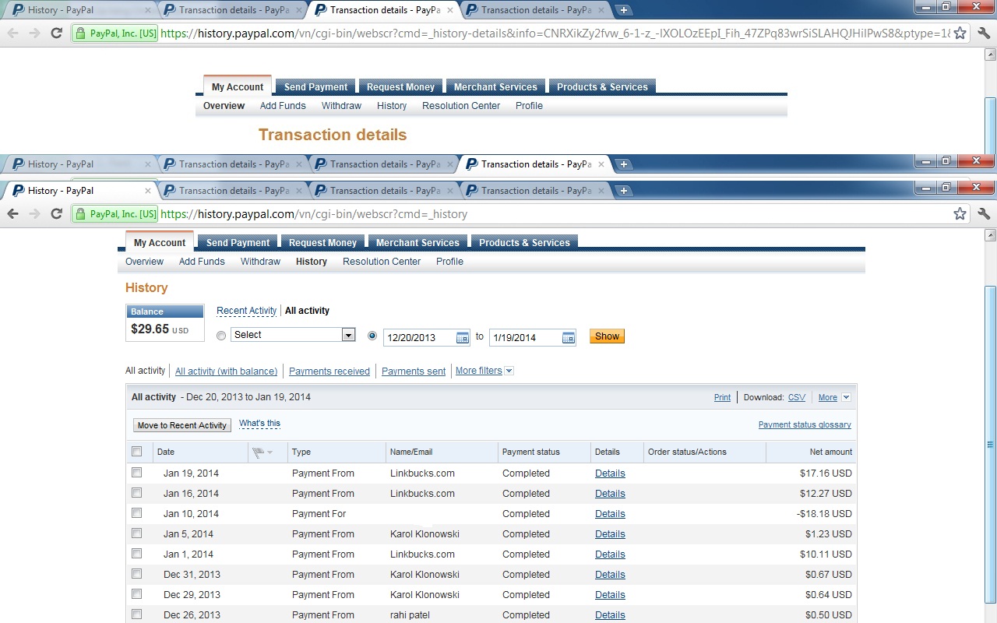Open the Select period dropdown
Image resolution: width=997 pixels, height=623 pixels.
(293, 335)
